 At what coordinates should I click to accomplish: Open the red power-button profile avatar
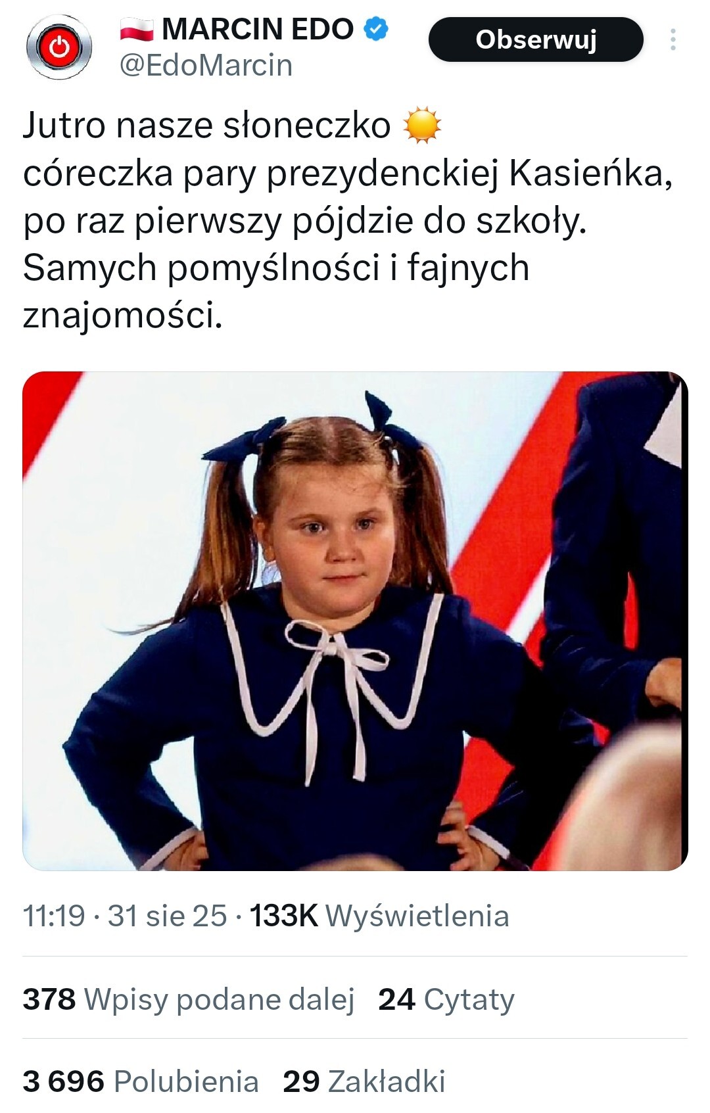point(59,47)
